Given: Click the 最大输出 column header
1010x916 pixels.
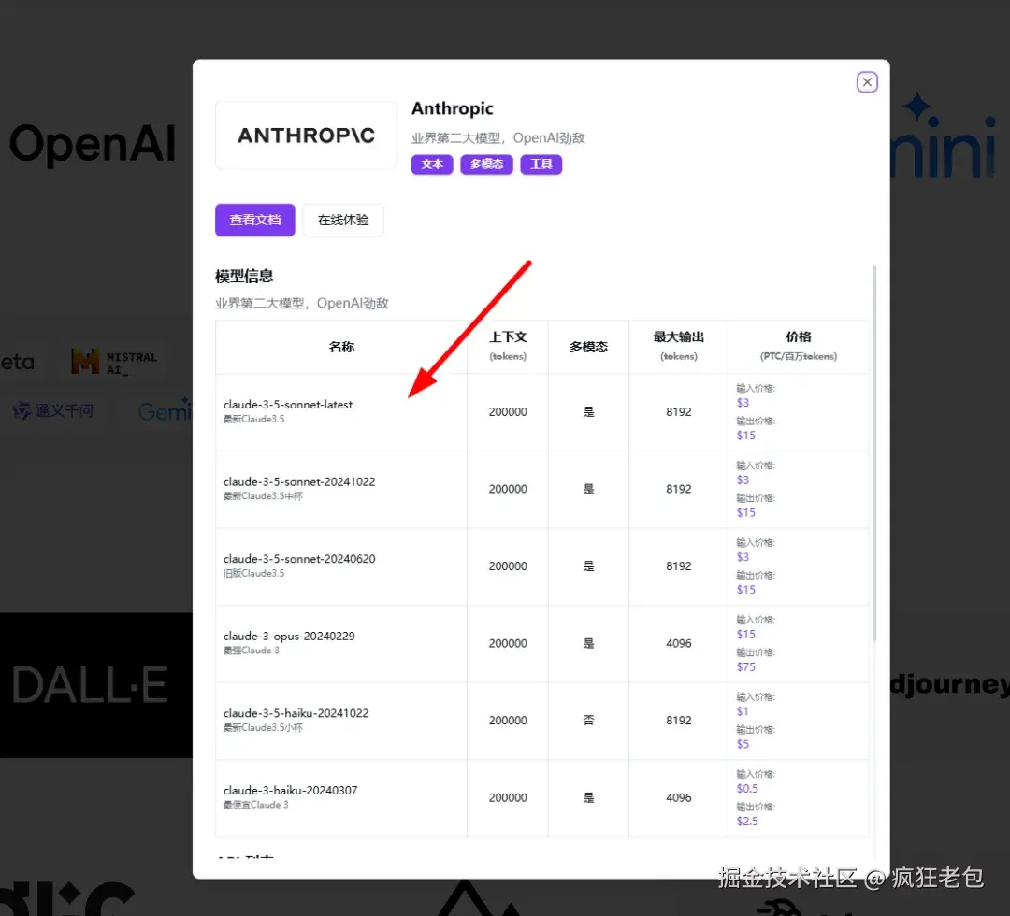Looking at the screenshot, I should click(x=678, y=347).
